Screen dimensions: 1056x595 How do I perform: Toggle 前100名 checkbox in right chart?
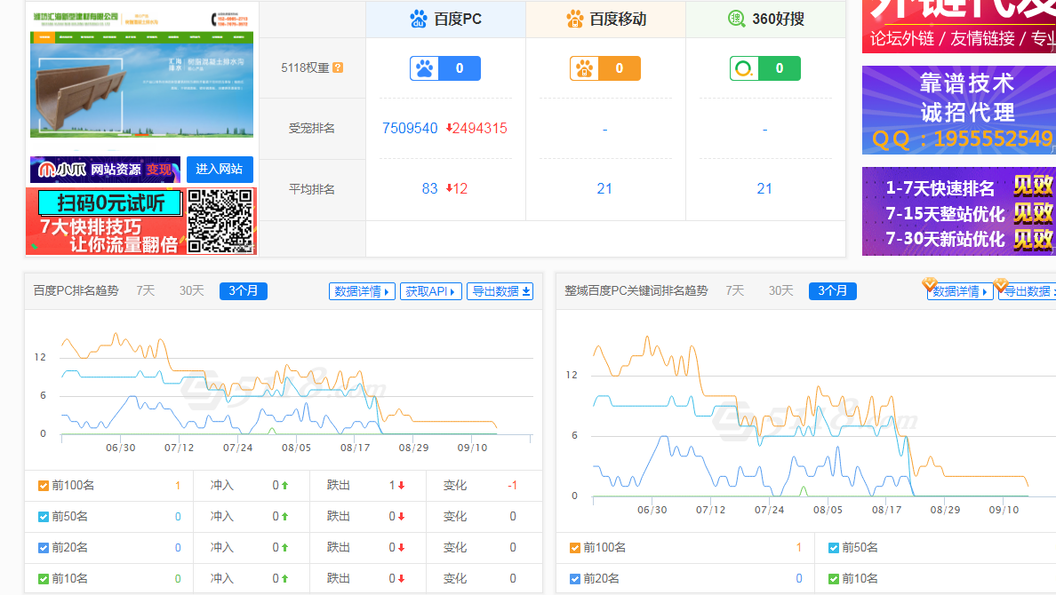click(574, 547)
